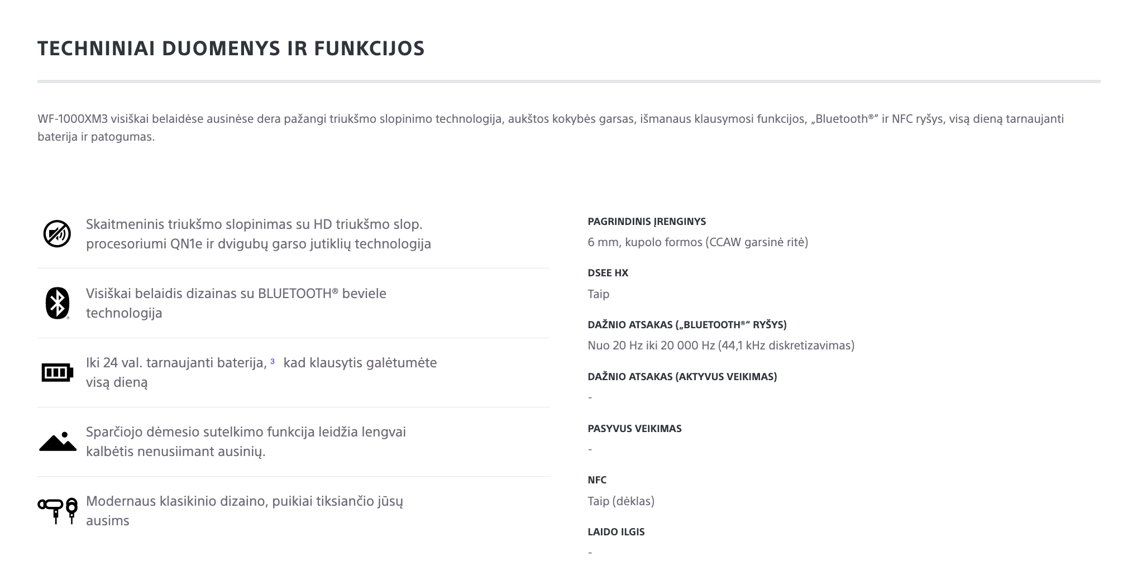1137x585 pixels.
Task: Click the PASYVUS VEIKIMAS spec label
Action: point(634,429)
